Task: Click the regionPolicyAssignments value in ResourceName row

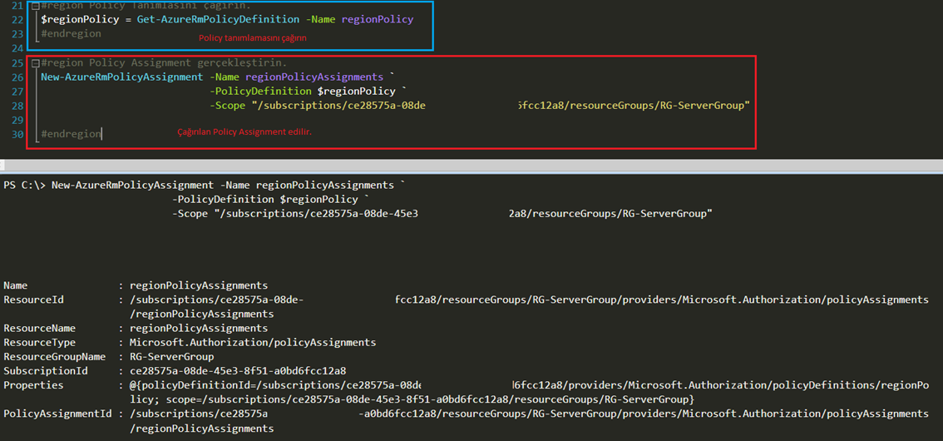Action: click(199, 329)
